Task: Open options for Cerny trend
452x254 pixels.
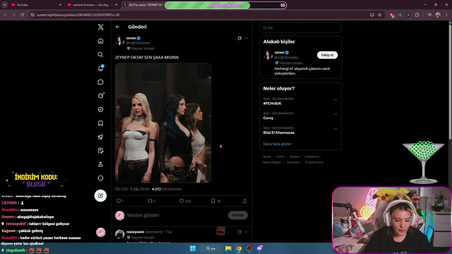Action: point(335,114)
